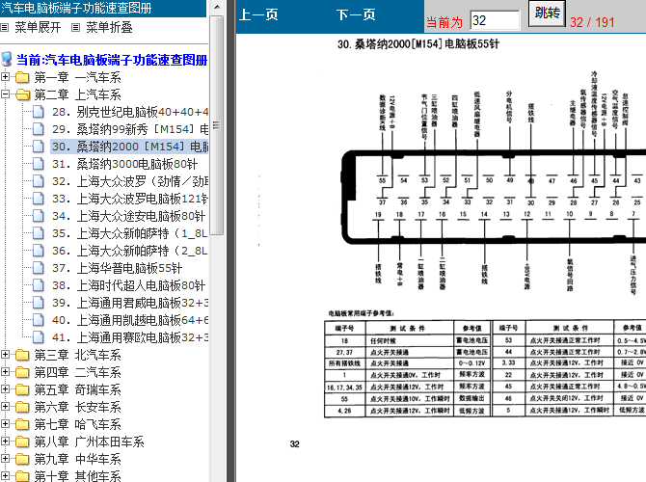Expand the 第八章 广州本田车系 tree node
Viewport: 646px width, 482px height.
coord(5,441)
